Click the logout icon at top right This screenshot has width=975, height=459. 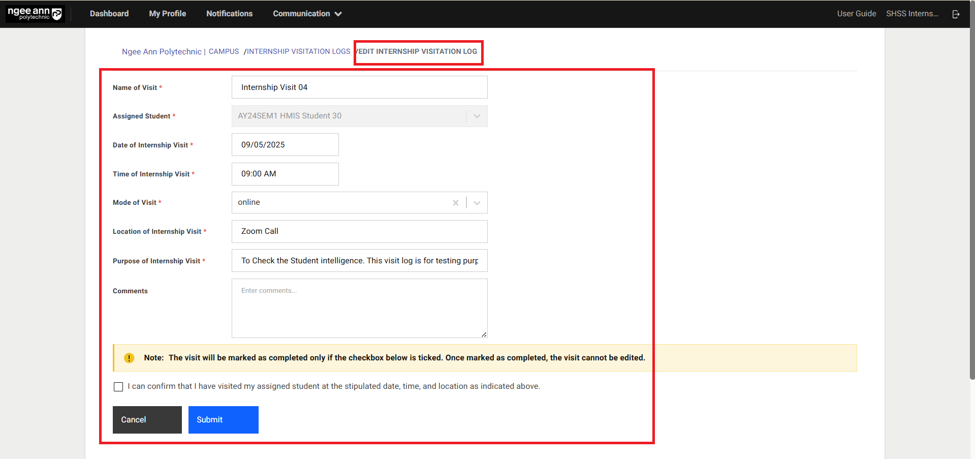tap(956, 14)
